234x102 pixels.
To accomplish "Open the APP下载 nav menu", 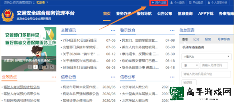I will (x=206, y=14).
